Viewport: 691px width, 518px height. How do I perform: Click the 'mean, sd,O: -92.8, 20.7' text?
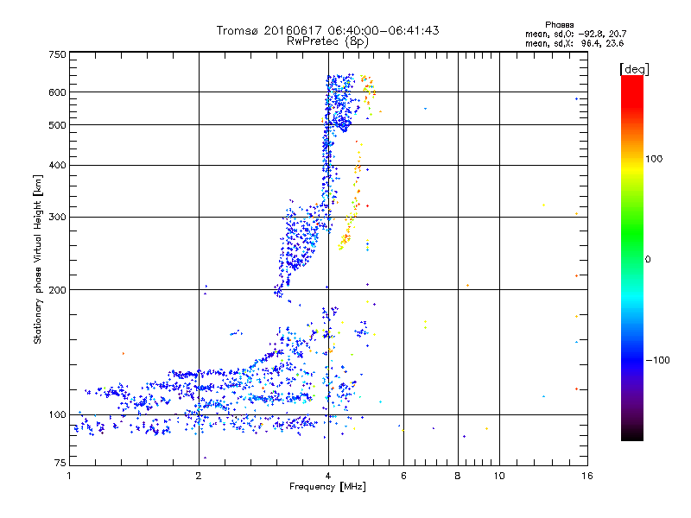coord(575,34)
